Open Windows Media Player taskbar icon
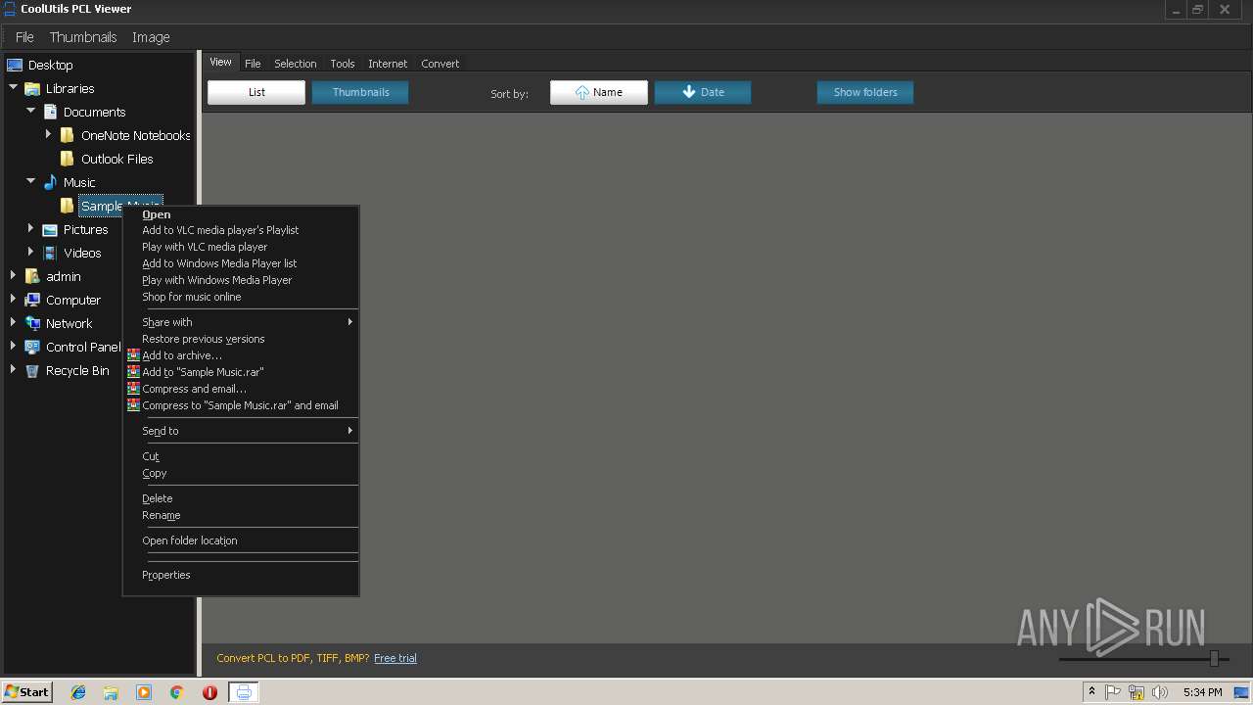The image size is (1253, 705). coord(144,692)
